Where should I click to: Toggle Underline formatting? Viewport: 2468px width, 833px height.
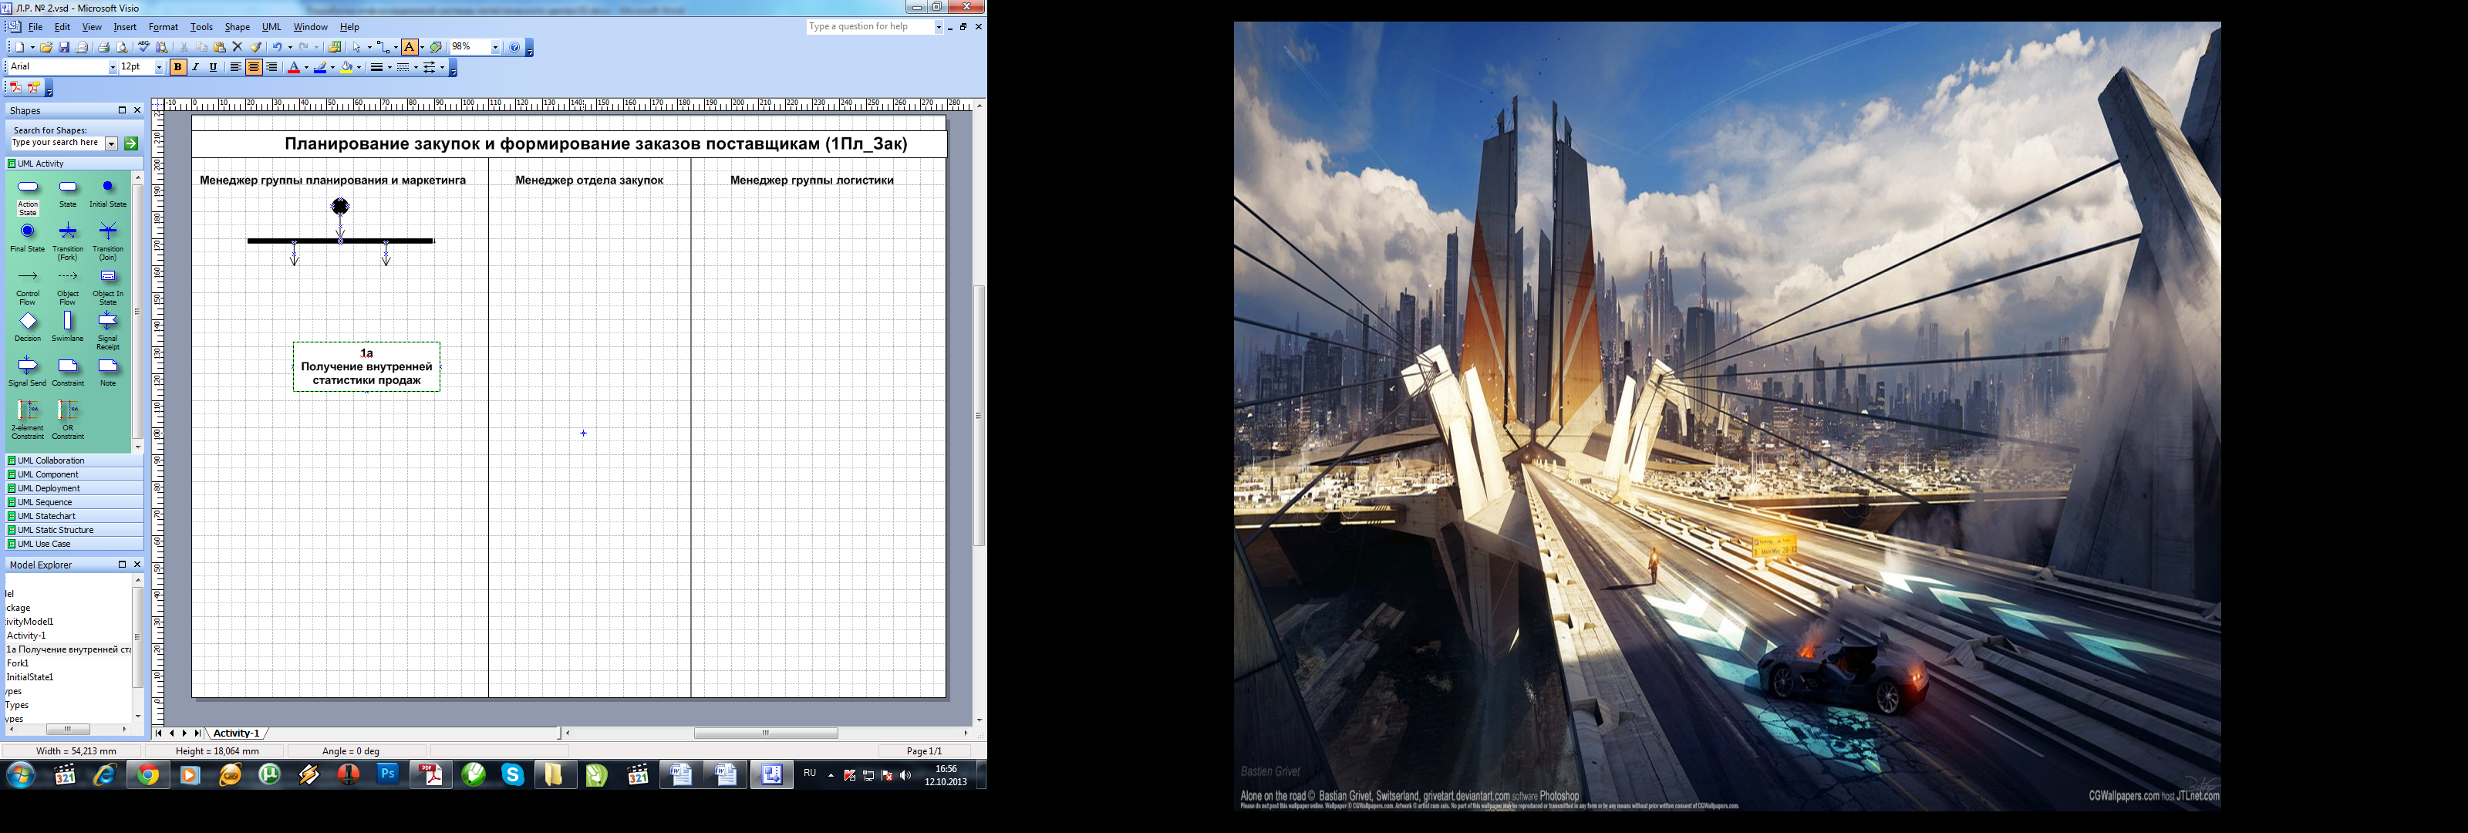[213, 67]
